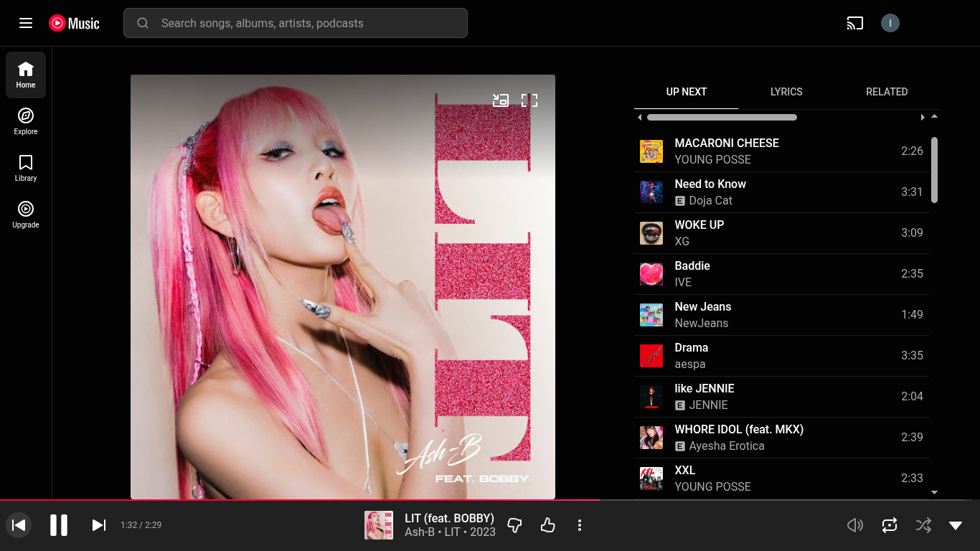The width and height of the screenshot is (980, 551).
Task: Open artist Ayesha Erotica in the queue
Action: click(727, 446)
